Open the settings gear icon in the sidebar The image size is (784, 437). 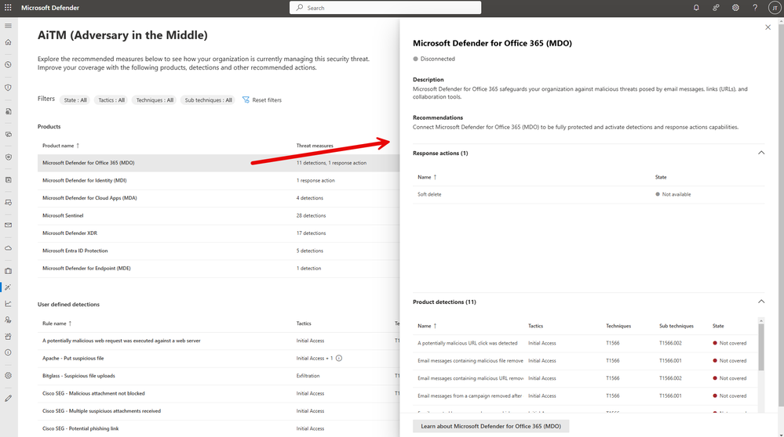8,376
